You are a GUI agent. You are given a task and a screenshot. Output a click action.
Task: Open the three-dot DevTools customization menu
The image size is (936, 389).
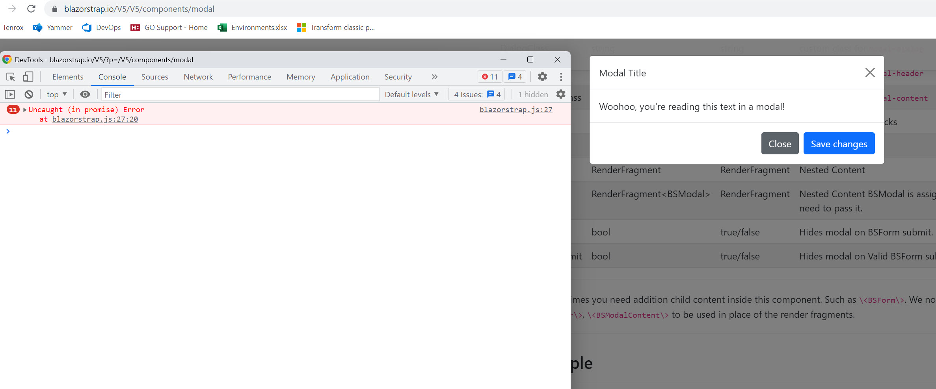click(561, 77)
